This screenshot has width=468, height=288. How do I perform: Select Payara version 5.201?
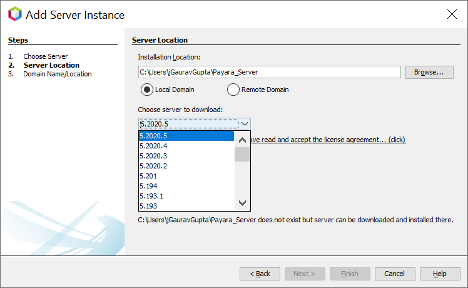[186, 176]
